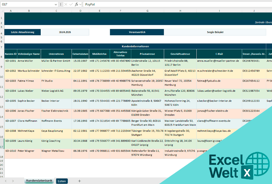Click the name cell Lukas Weber
Screen dimensions: 272x184
point(29,94)
